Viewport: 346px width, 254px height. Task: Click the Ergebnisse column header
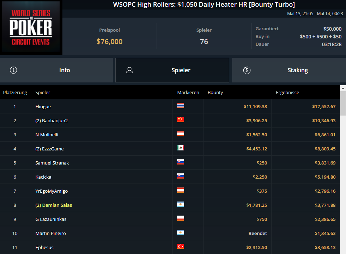[x=287, y=92]
